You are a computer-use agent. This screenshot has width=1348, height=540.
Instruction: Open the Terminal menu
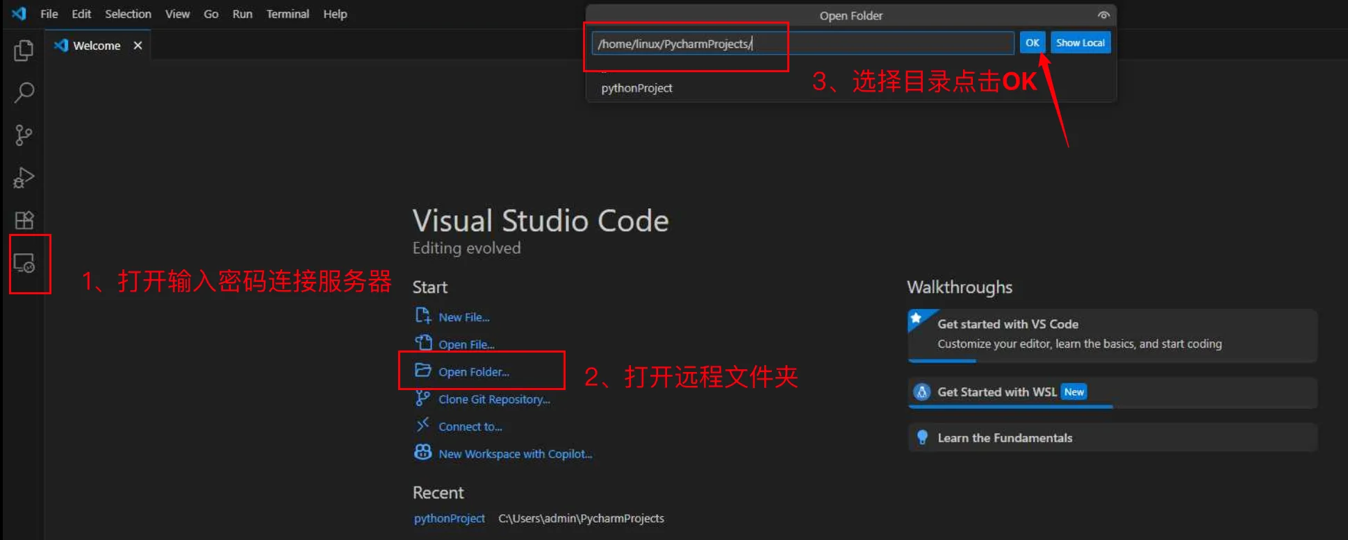(288, 14)
